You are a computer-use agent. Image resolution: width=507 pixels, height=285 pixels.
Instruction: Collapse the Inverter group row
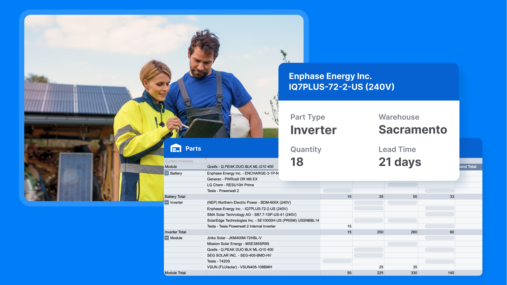tap(167, 202)
